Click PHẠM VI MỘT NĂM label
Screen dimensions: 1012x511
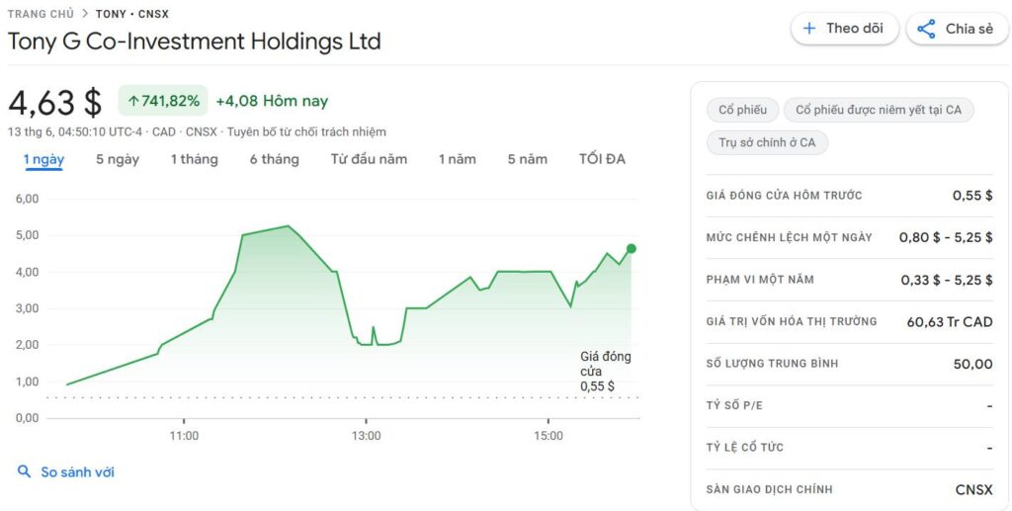(760, 280)
